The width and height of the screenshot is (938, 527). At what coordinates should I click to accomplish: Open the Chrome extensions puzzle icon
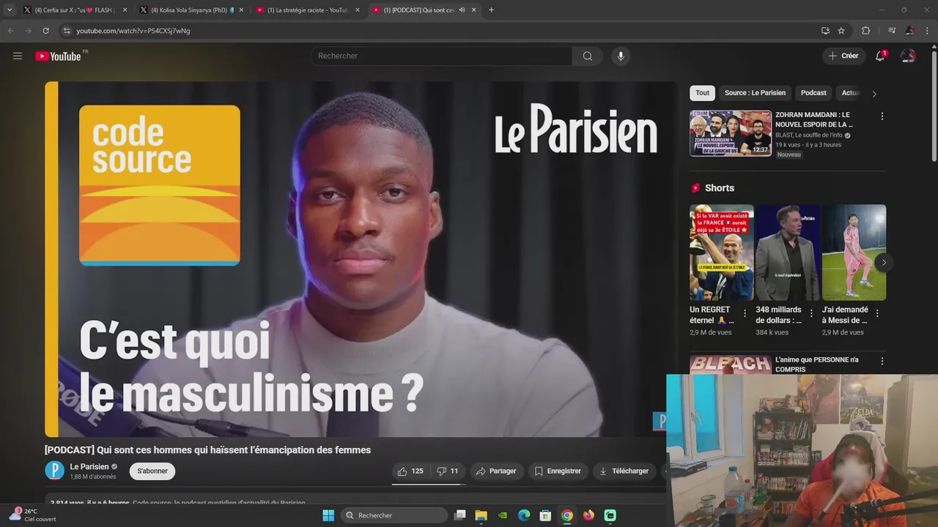tap(865, 31)
